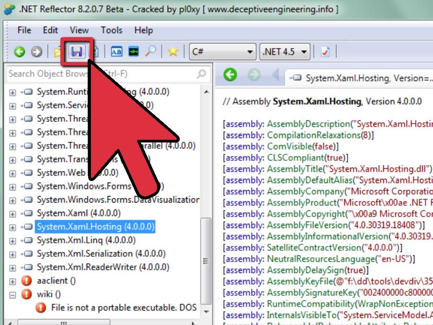Click the red error icon next to aaclient

[27, 281]
